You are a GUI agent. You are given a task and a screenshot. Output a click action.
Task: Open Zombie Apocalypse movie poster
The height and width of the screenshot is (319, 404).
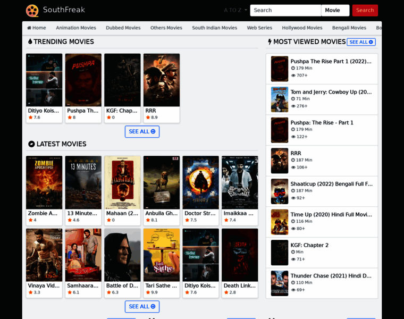click(44, 182)
